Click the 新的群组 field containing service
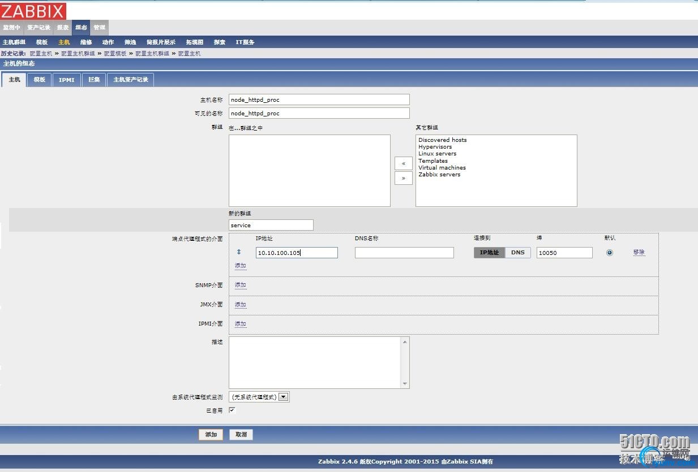Screen dimensions: 698x472 click(x=271, y=225)
